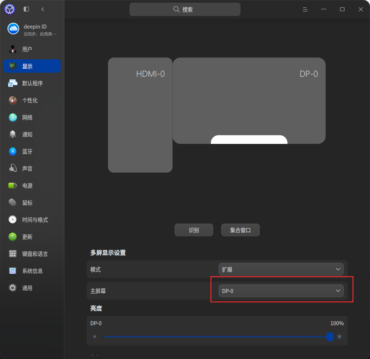370x359 pixels.
Task: Select the HDMI-0 monitor rectangle
Action: point(140,115)
